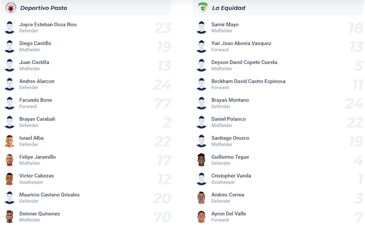Select player Yair Joao Abonia Vasquez
Screen dimensions: 365x225
(x=241, y=43)
